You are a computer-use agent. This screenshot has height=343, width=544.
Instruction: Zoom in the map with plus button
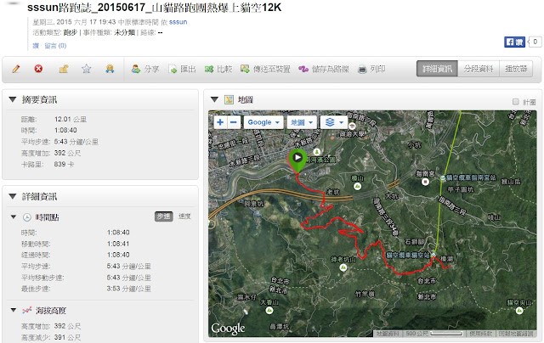tap(220, 122)
